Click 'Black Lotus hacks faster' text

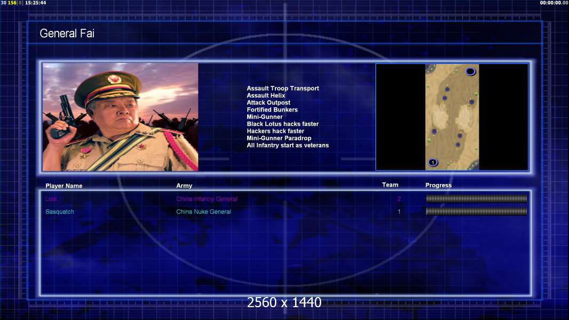click(283, 124)
